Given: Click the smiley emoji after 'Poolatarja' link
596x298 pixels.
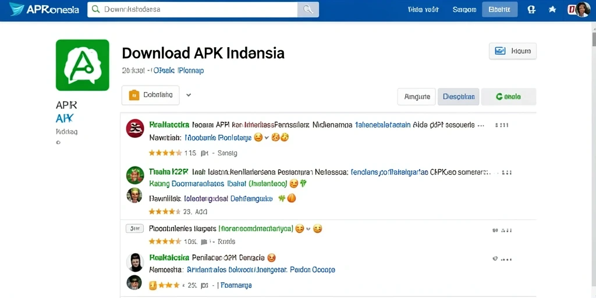Looking at the screenshot, I should 258,137.
